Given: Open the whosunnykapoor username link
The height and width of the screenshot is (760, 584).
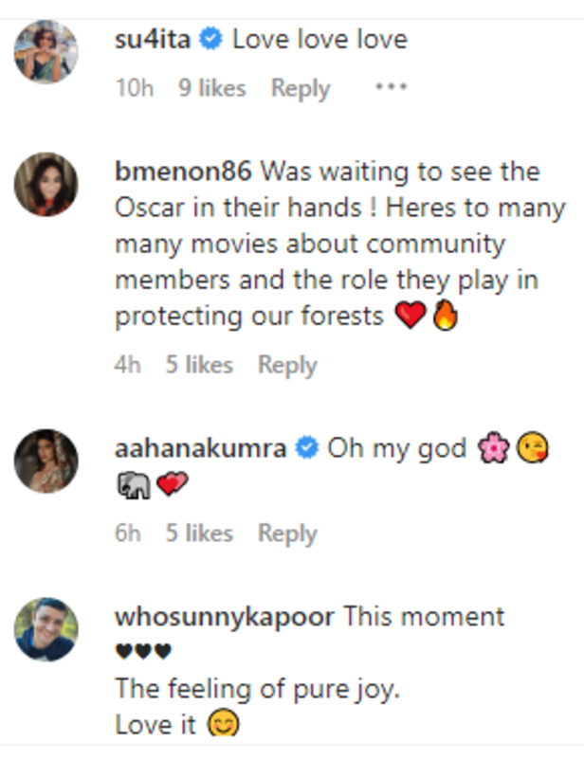Looking at the screenshot, I should point(224,617).
